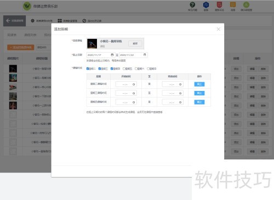The height and width of the screenshot is (200, 274).
Task: Click 删除 button in first course row
Action: 263,69
